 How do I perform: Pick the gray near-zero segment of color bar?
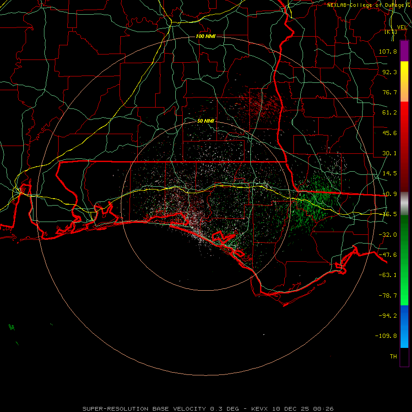click(x=404, y=204)
